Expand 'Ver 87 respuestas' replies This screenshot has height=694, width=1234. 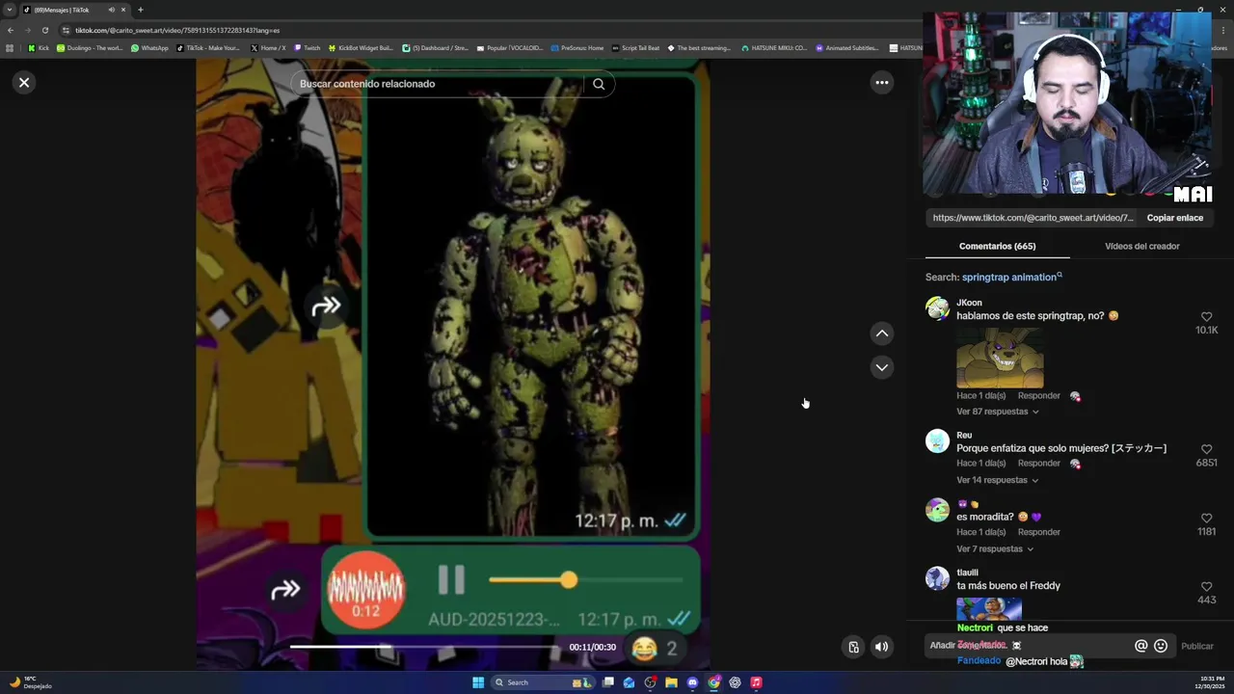point(997,412)
